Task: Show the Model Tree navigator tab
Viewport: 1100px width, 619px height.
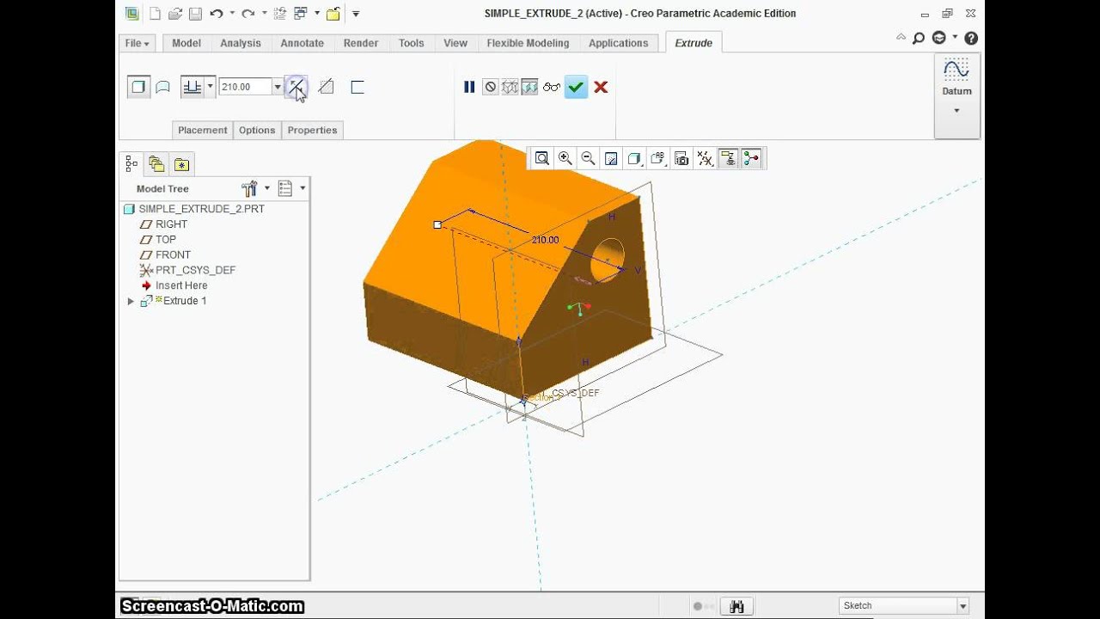Action: coord(131,163)
